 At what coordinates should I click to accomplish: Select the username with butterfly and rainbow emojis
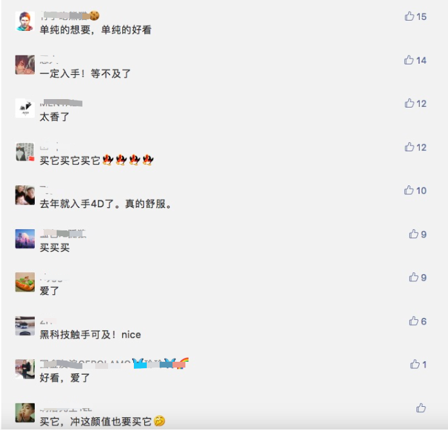coord(114,364)
